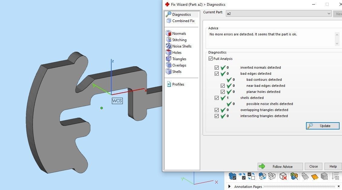The height and width of the screenshot is (190, 342).
Task: Toggle bad edges detection checkbox
Action: [x=217, y=74]
